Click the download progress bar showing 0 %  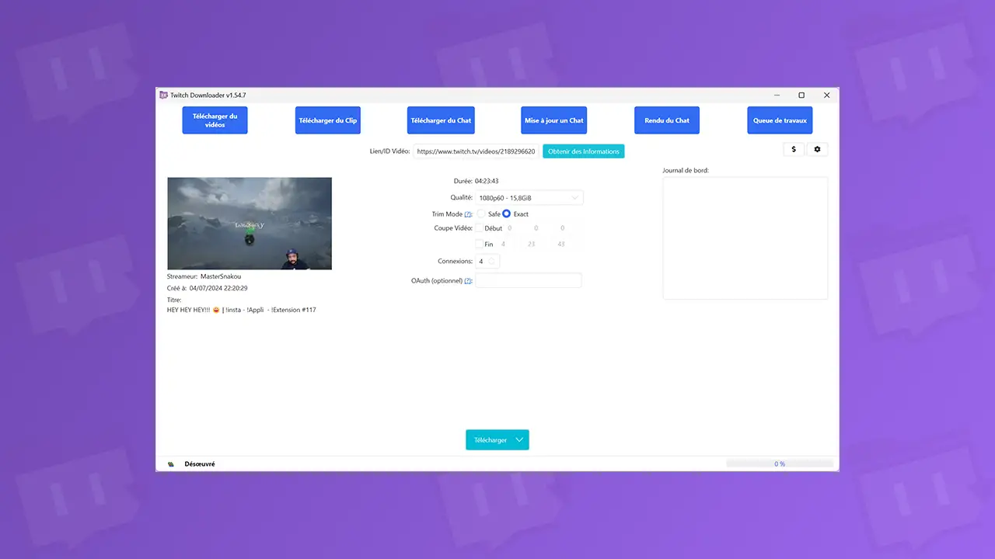(780, 464)
